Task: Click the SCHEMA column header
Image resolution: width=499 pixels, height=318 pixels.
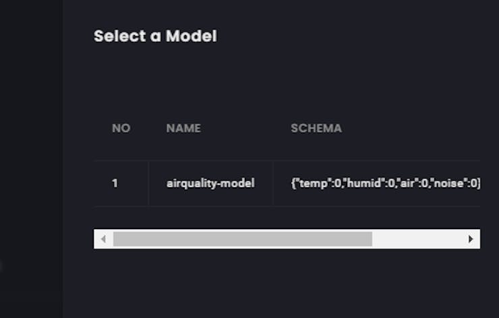Action: (x=316, y=128)
